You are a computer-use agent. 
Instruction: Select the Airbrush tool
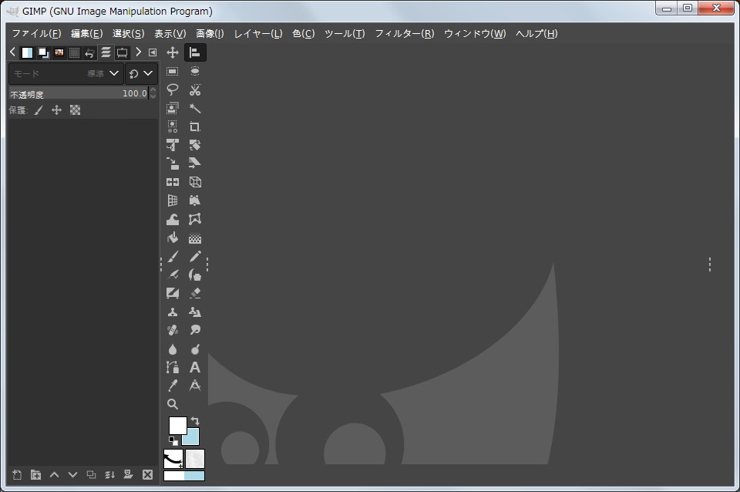click(x=173, y=275)
